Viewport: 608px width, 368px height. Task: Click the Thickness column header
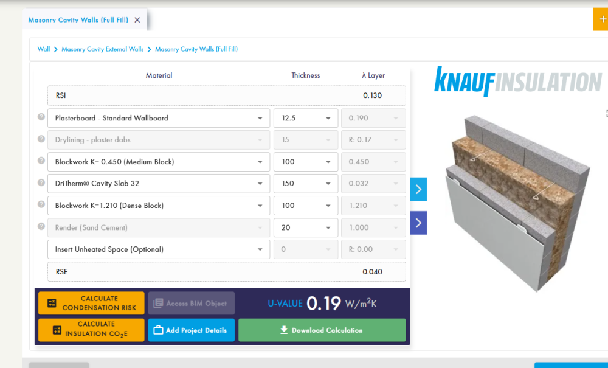tap(306, 75)
